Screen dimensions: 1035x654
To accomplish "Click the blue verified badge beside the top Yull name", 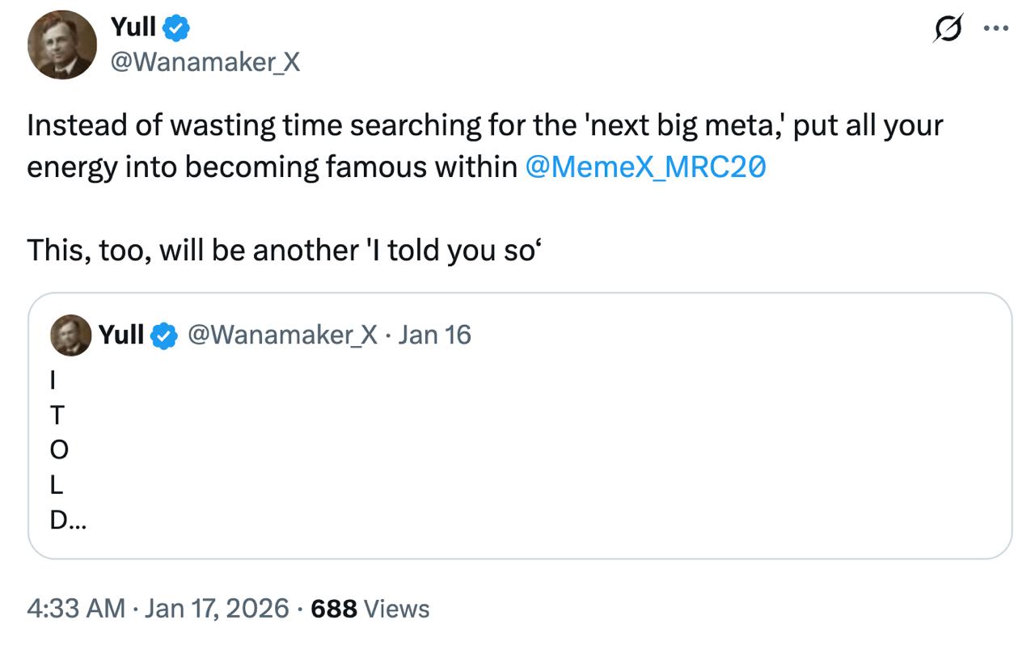I will [176, 29].
